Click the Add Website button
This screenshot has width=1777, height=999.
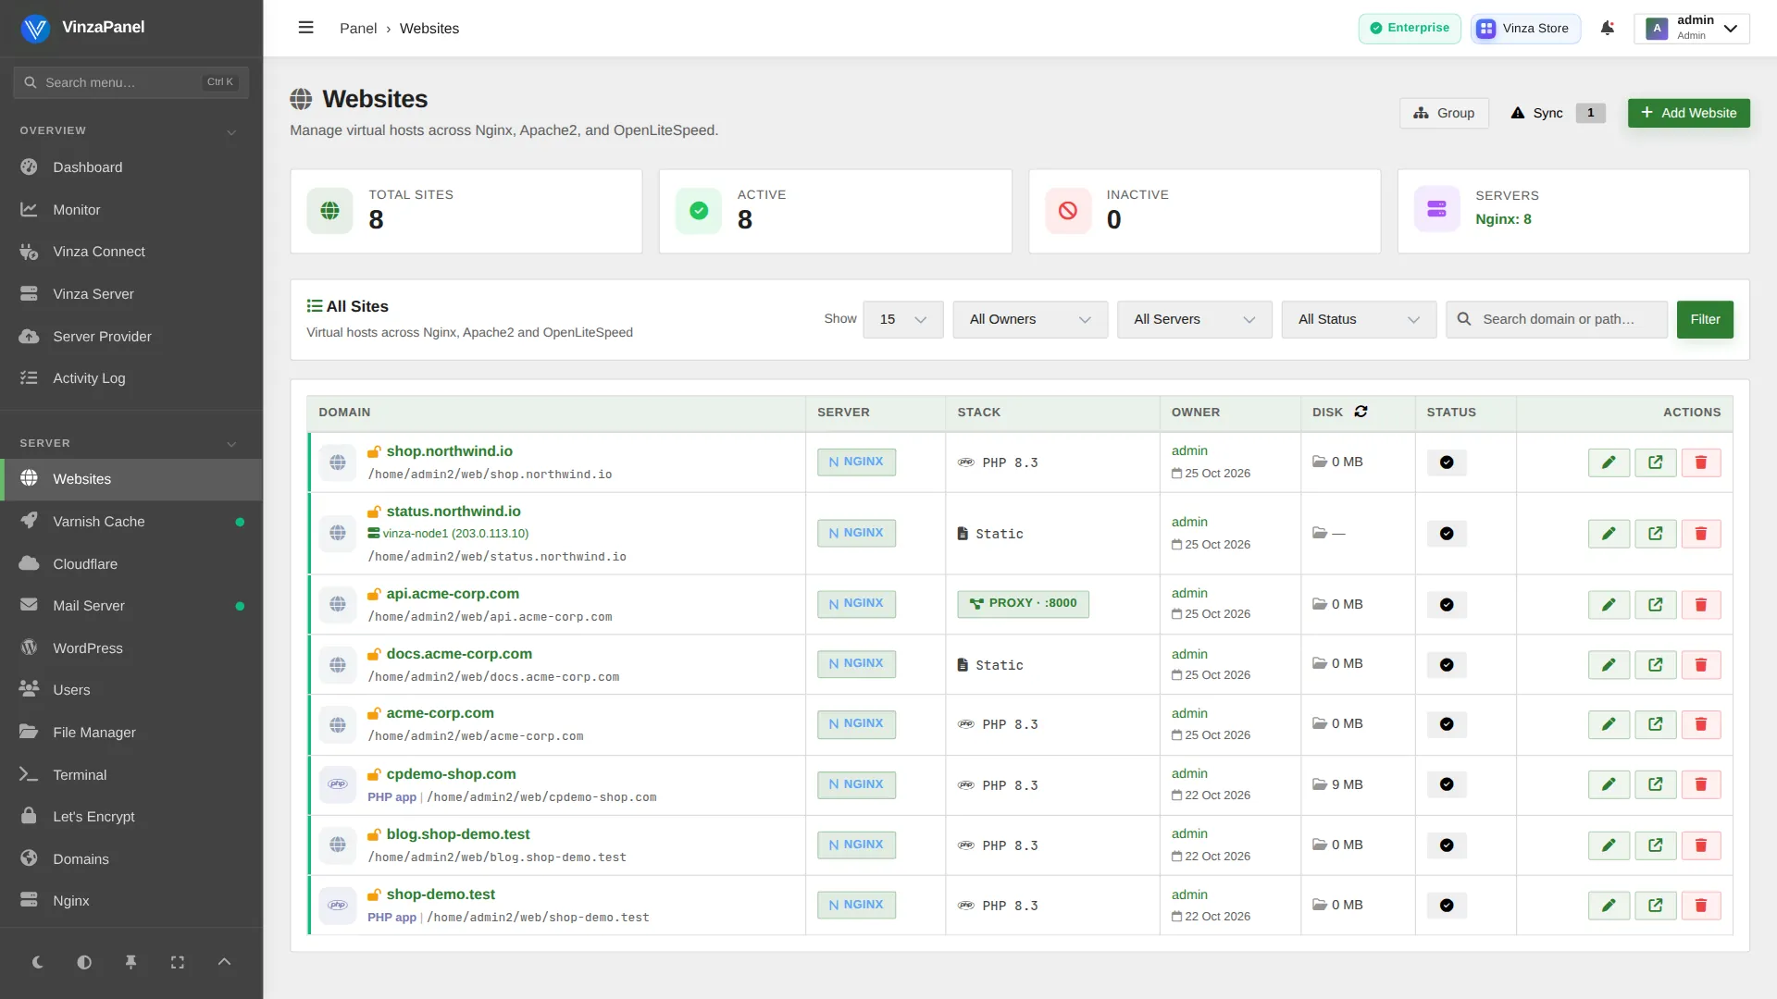1688,113
